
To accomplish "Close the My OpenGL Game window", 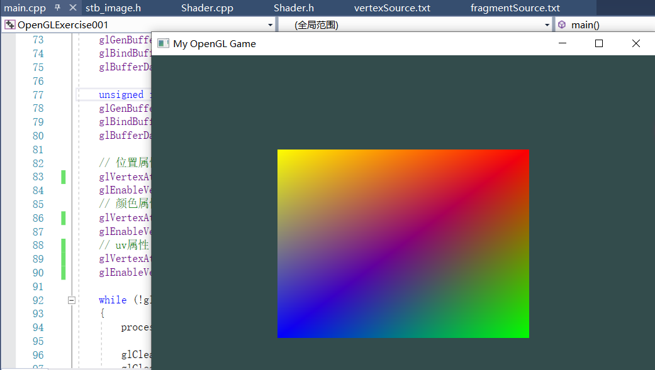I will [x=635, y=43].
